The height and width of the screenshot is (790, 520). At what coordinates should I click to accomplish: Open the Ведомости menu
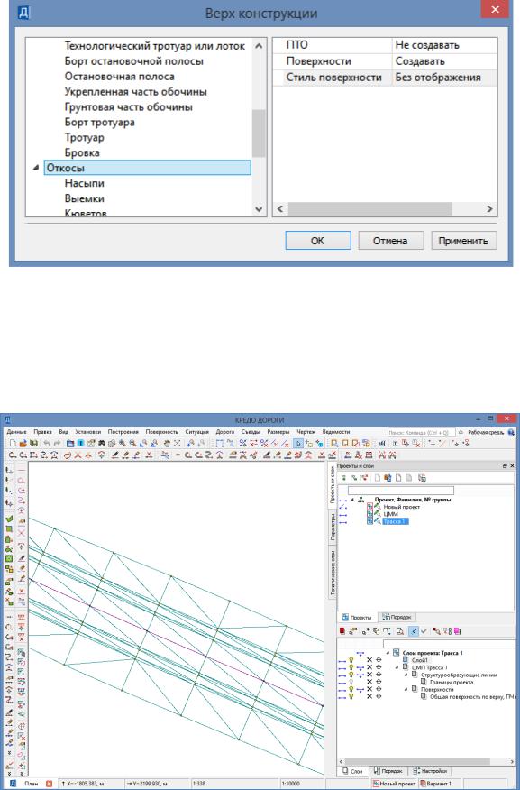pyautogui.click(x=336, y=432)
